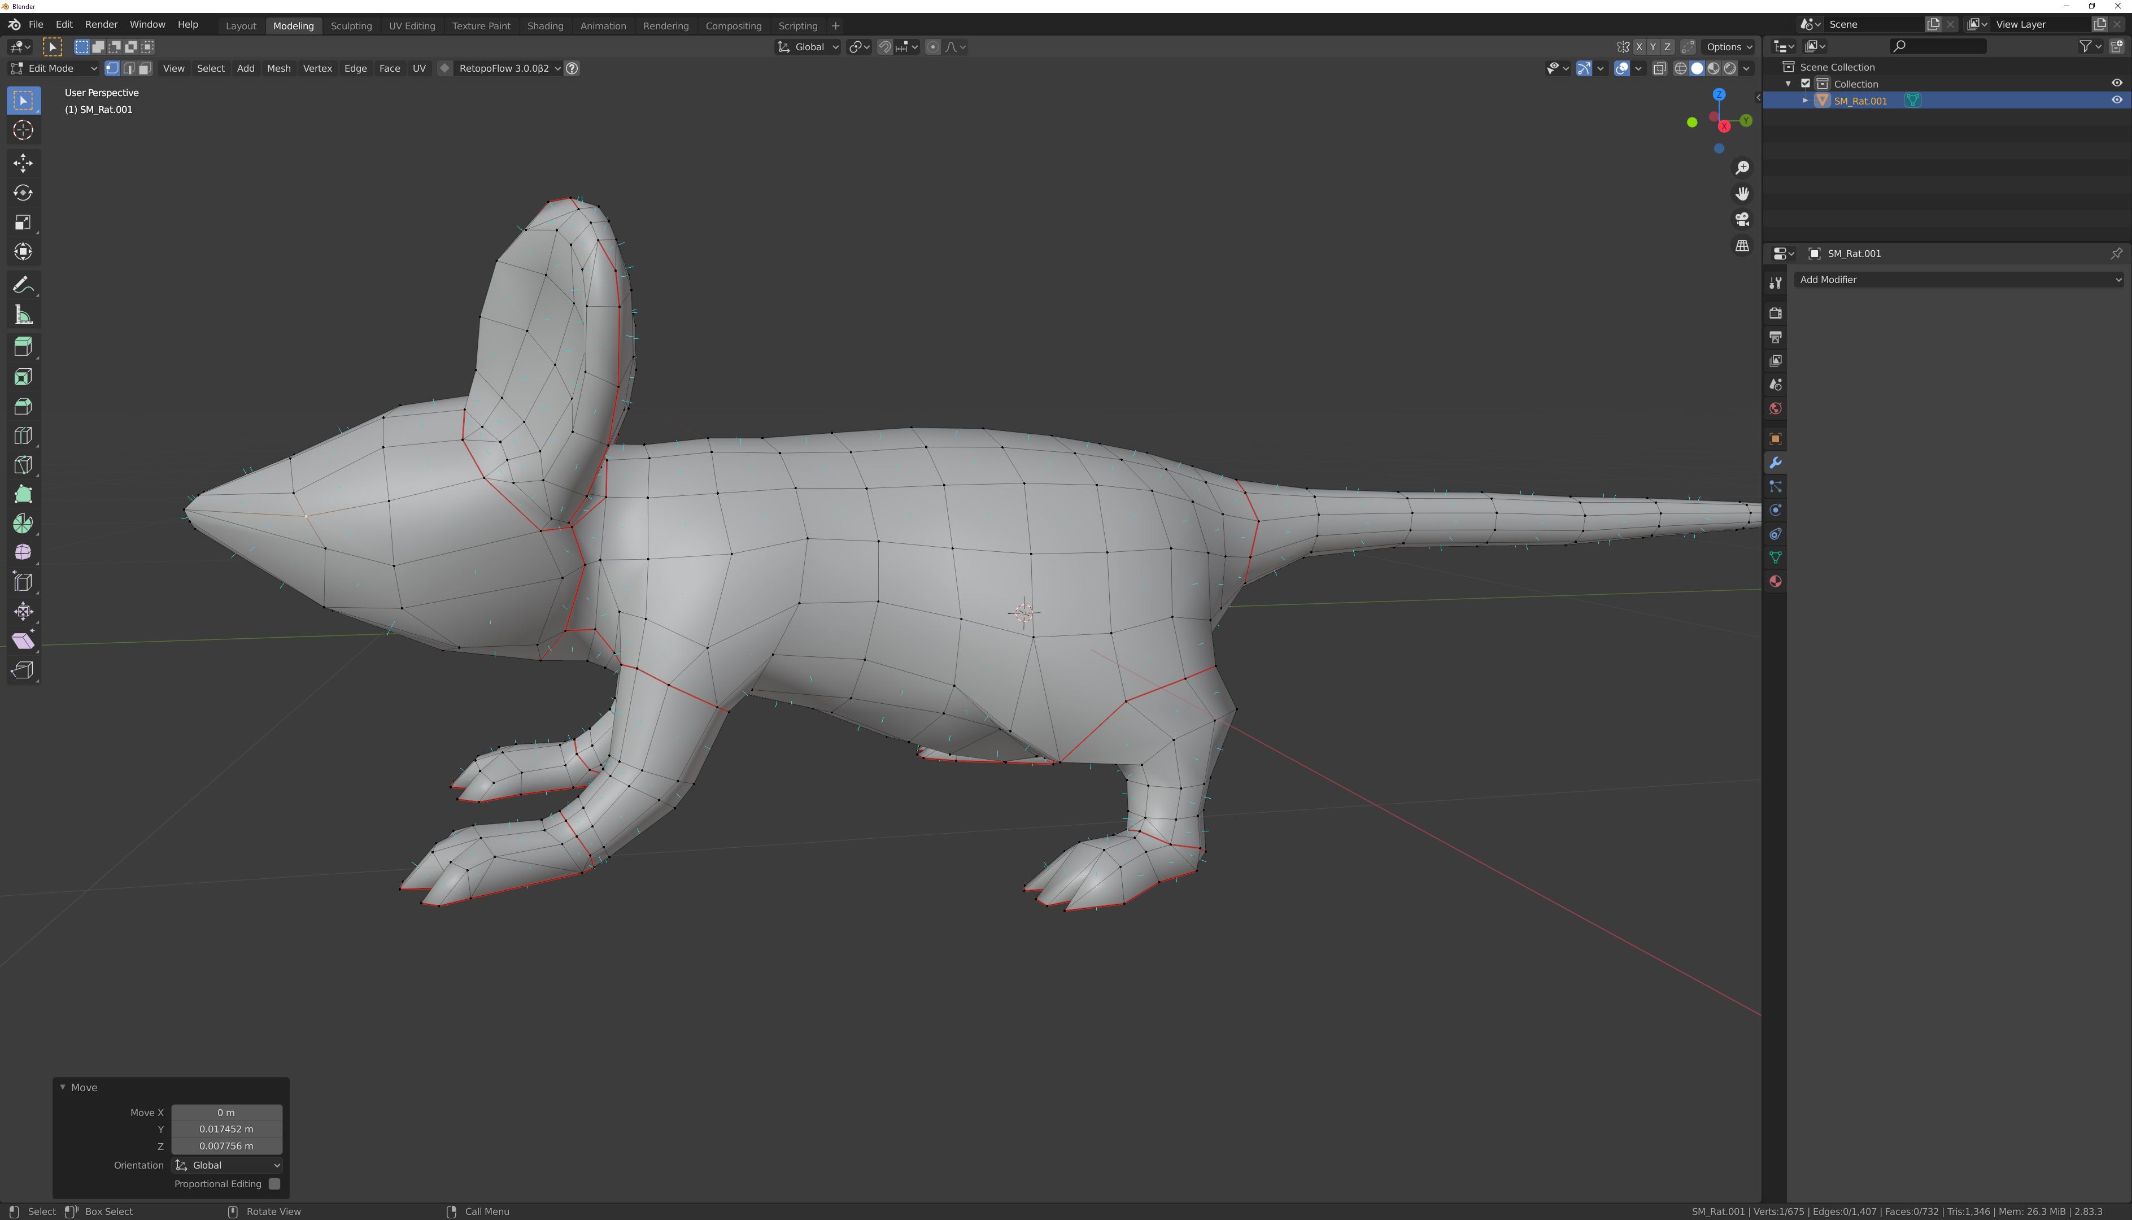Enable face select mode
Image resolution: width=2132 pixels, height=1220 pixels.
(x=145, y=69)
